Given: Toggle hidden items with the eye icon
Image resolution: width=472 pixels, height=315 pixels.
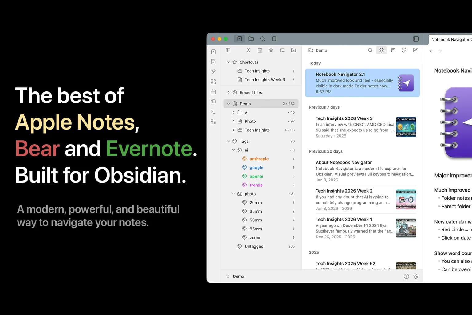Looking at the screenshot, I should (271, 50).
